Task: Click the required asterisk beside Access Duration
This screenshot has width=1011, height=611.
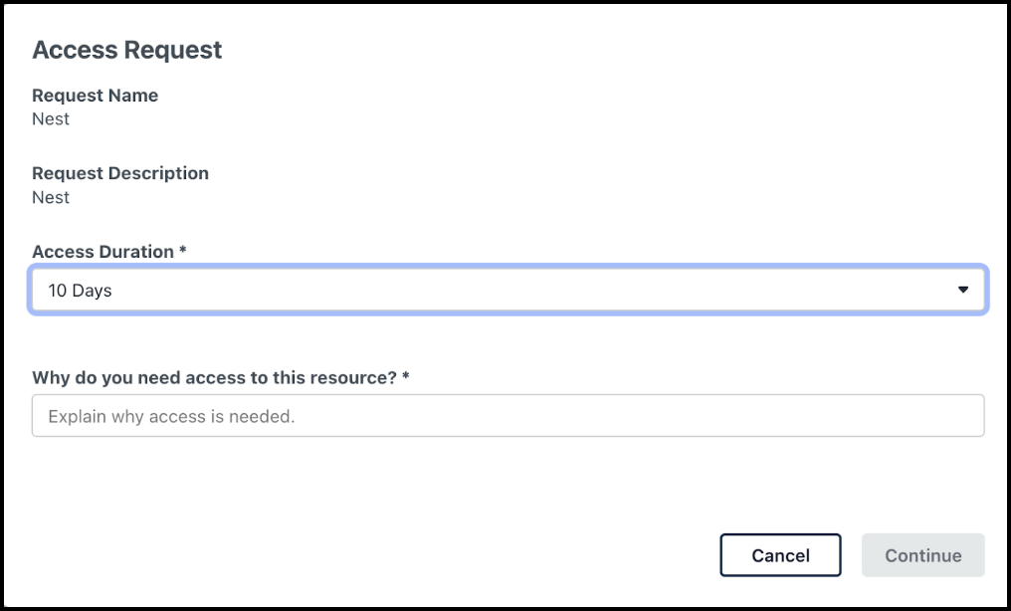Action: [183, 251]
